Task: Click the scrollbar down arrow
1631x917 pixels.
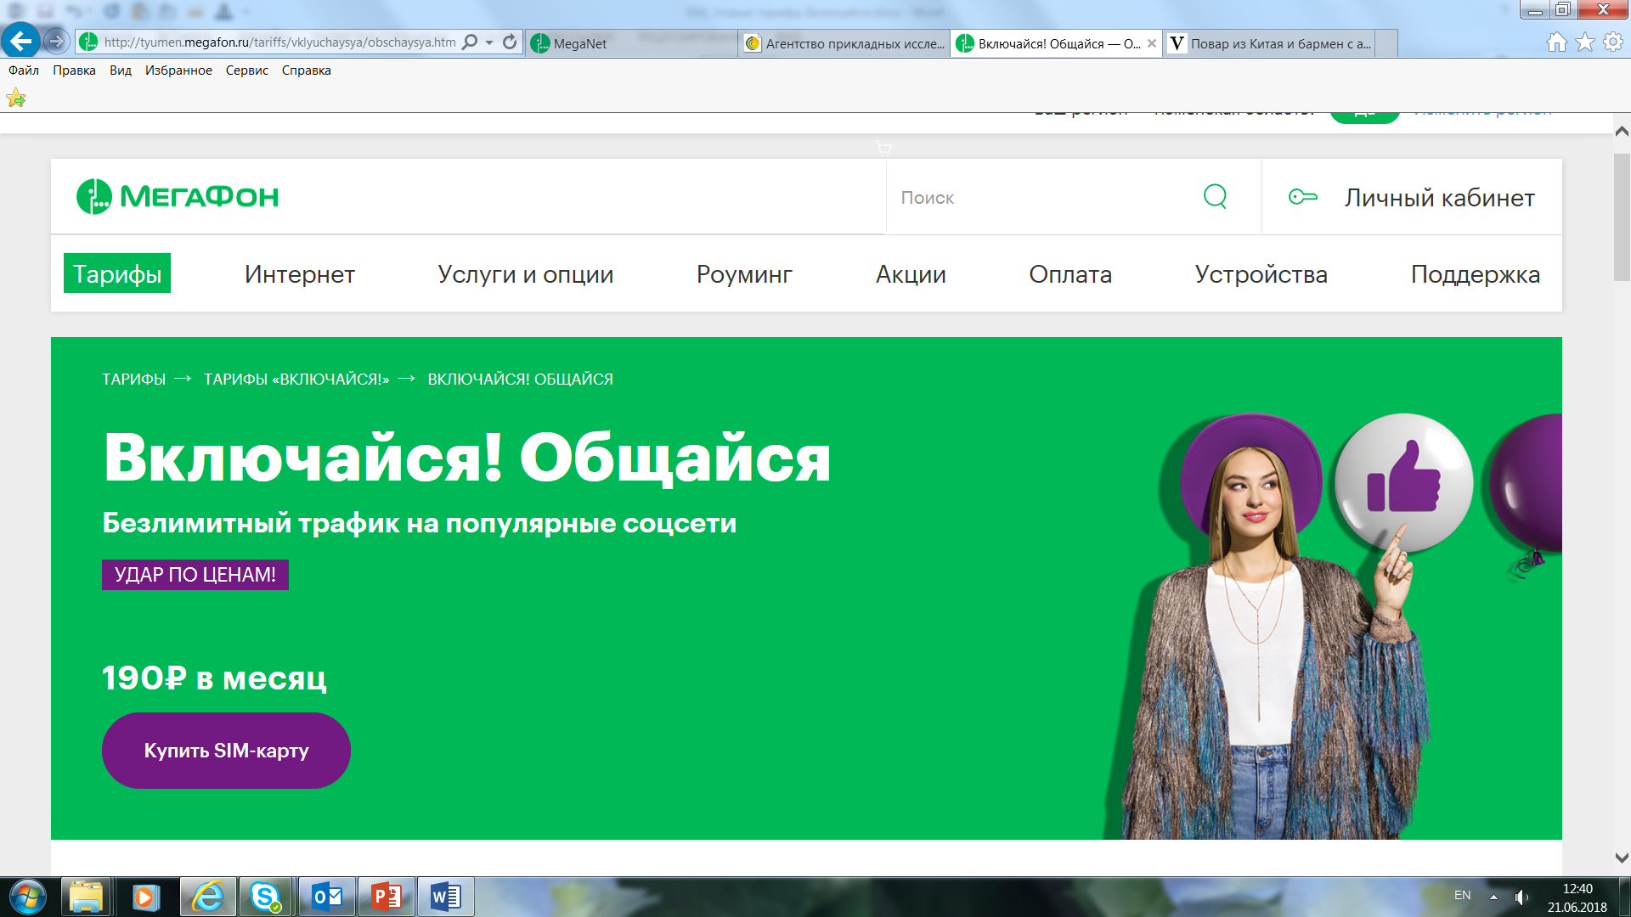Action: [x=1622, y=858]
